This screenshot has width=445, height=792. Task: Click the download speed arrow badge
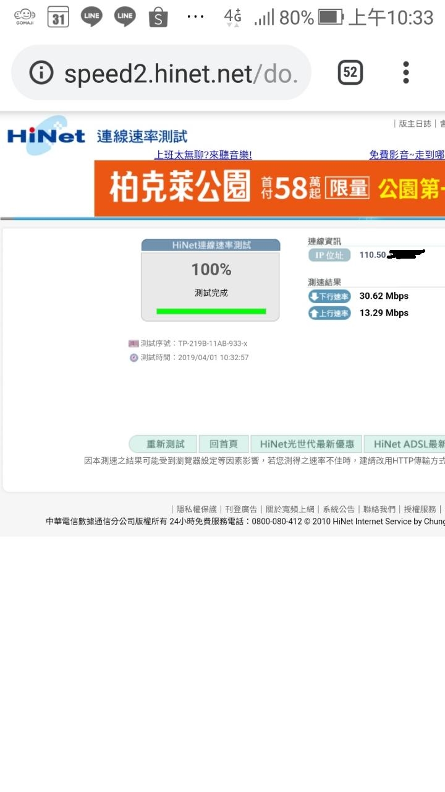point(329,296)
